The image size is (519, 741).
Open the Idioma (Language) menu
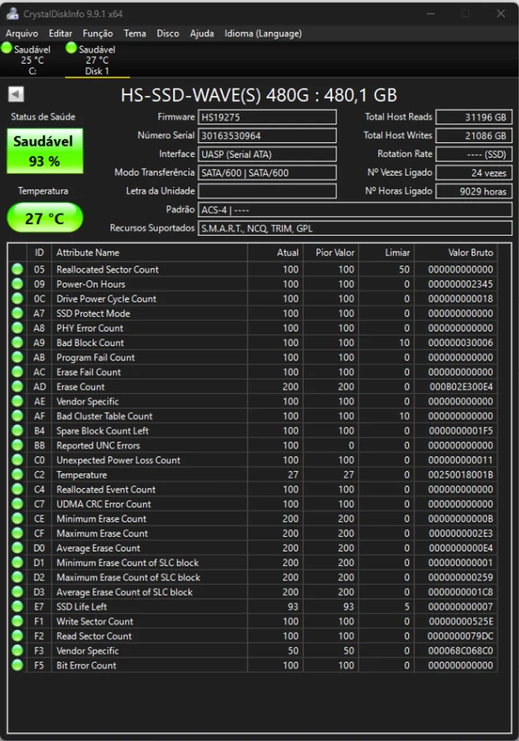[x=263, y=34]
